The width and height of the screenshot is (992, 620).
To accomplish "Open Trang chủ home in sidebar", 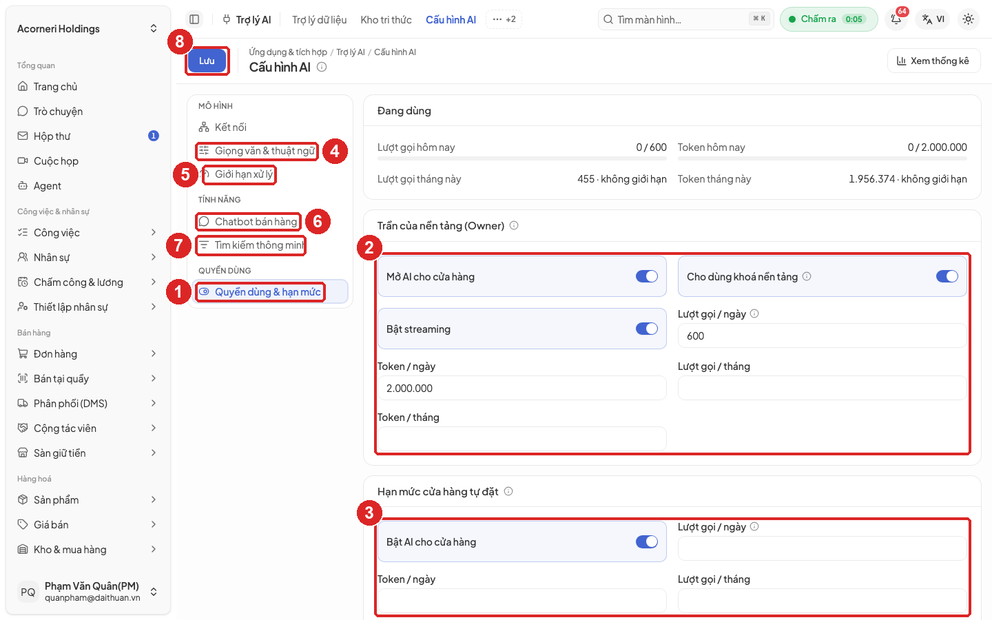I will tap(88, 87).
